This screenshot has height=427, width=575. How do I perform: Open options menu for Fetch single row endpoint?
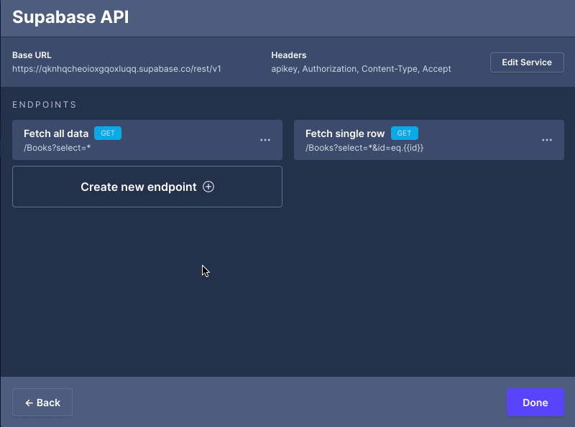click(547, 140)
